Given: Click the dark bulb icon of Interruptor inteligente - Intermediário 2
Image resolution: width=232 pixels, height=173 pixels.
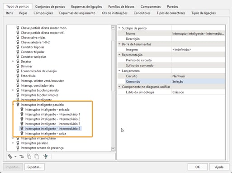Looking at the screenshot, I should click(22, 119).
